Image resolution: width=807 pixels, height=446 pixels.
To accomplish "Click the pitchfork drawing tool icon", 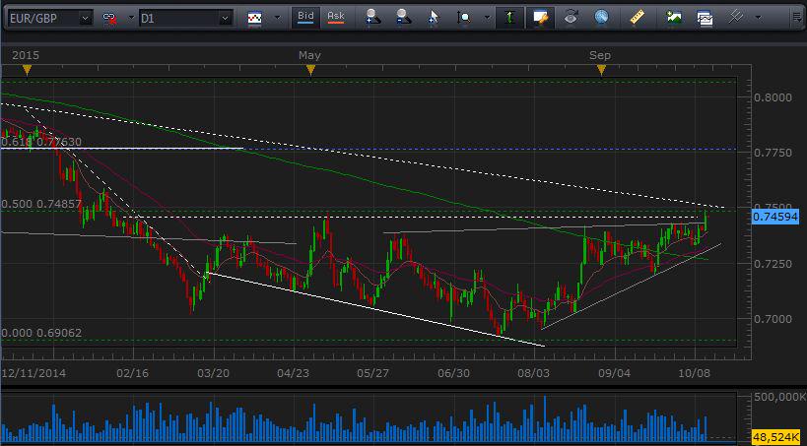I will [x=735, y=18].
